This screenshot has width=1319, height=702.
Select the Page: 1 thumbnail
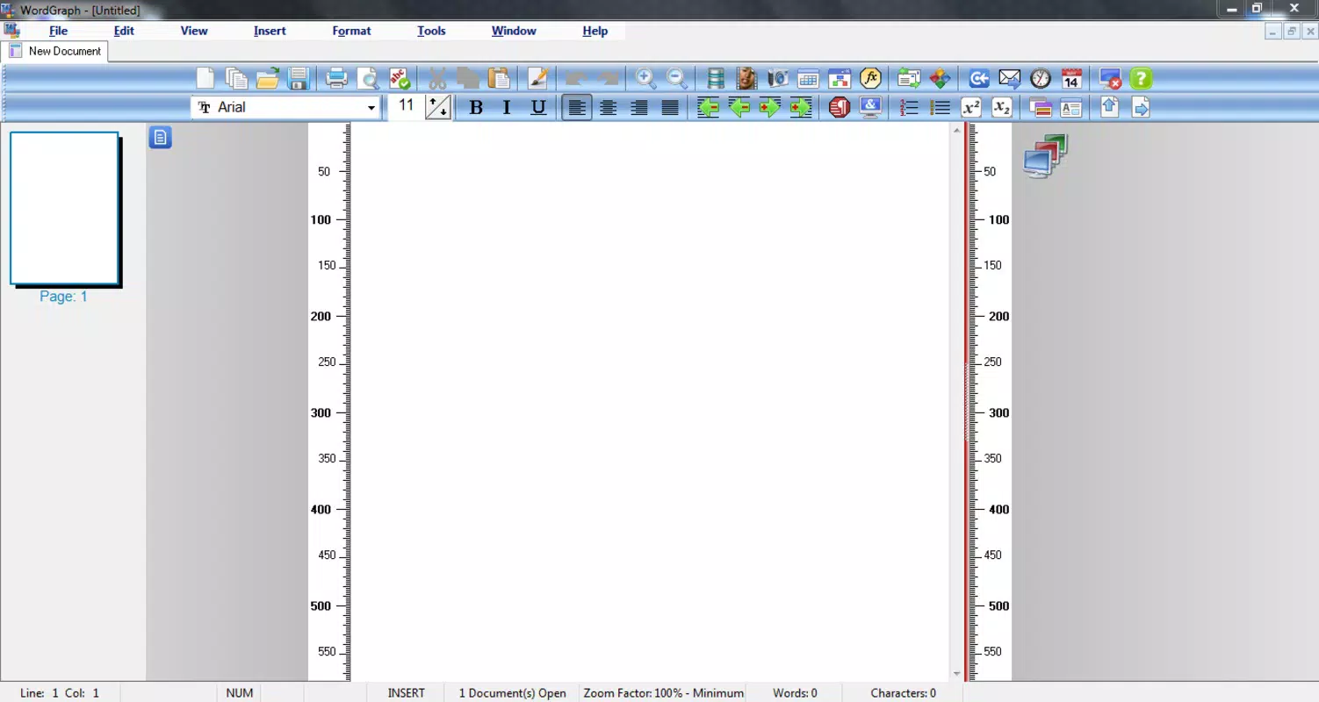[65, 209]
